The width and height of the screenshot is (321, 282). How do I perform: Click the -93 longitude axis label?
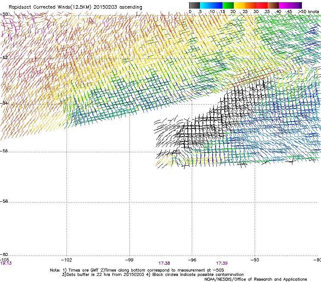(255, 260)
